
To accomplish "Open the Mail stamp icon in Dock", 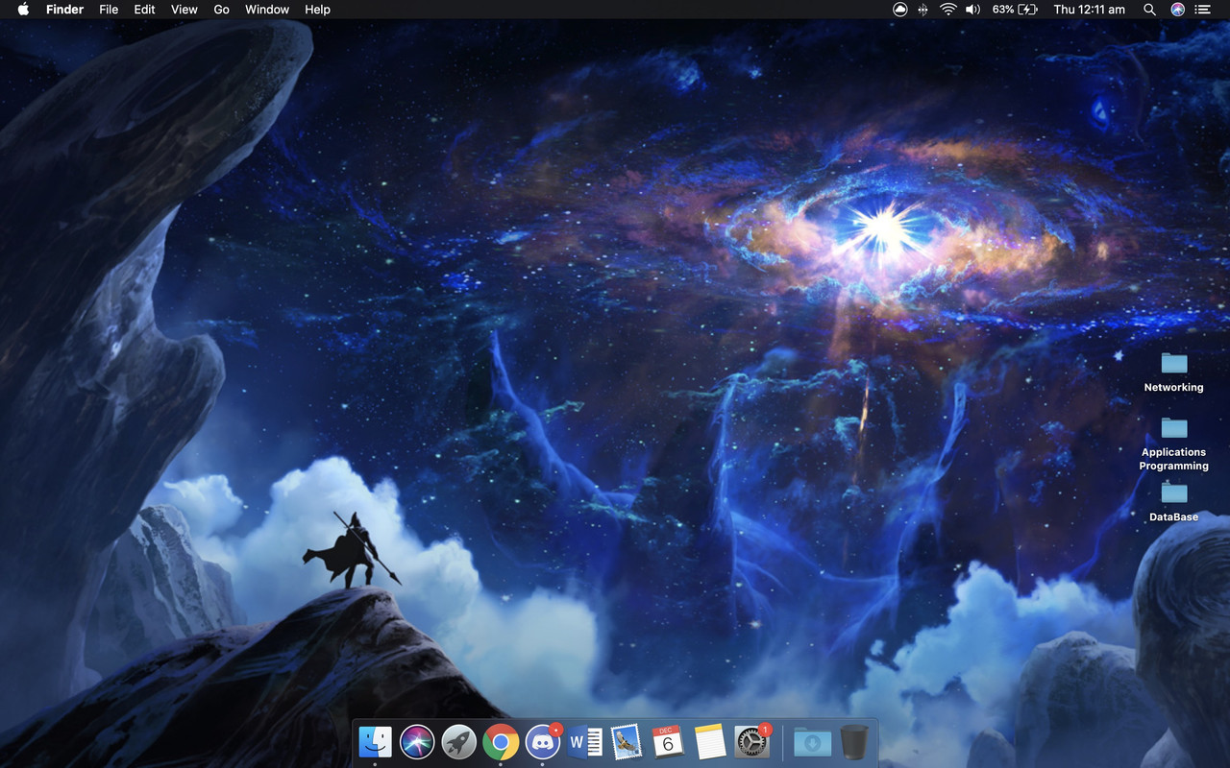I will 627,741.
